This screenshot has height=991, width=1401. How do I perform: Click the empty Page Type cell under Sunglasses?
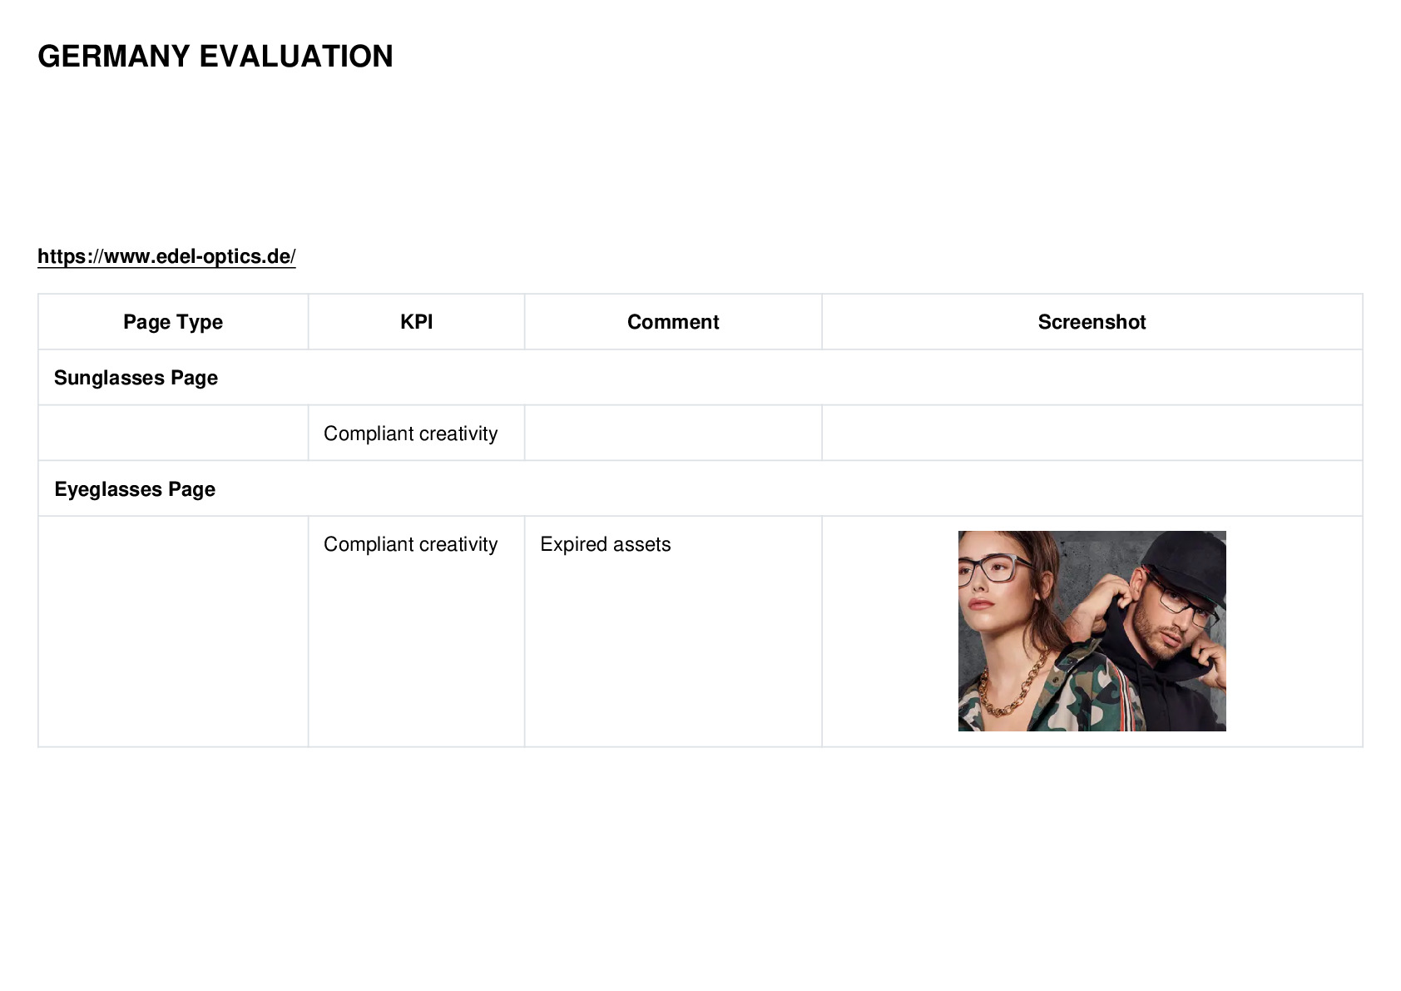[173, 434]
